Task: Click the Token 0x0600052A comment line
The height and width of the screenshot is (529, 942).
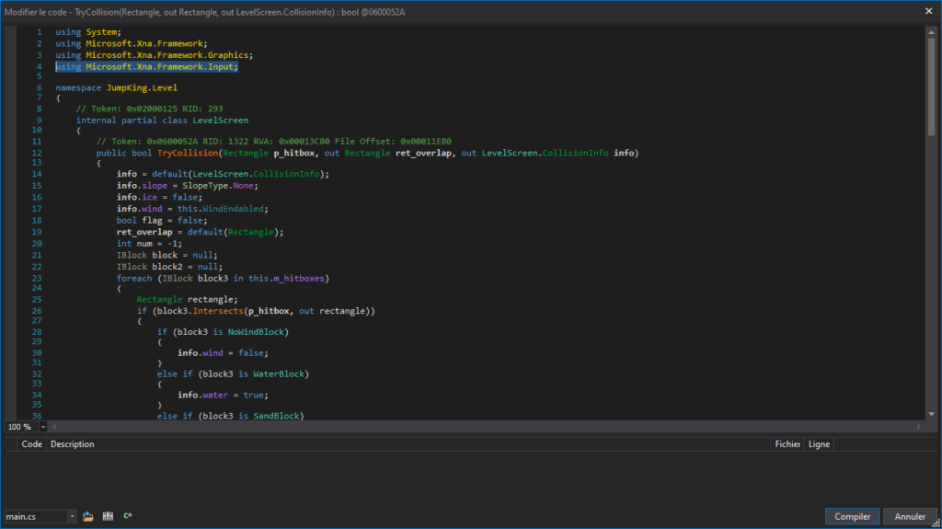Action: tap(273, 142)
